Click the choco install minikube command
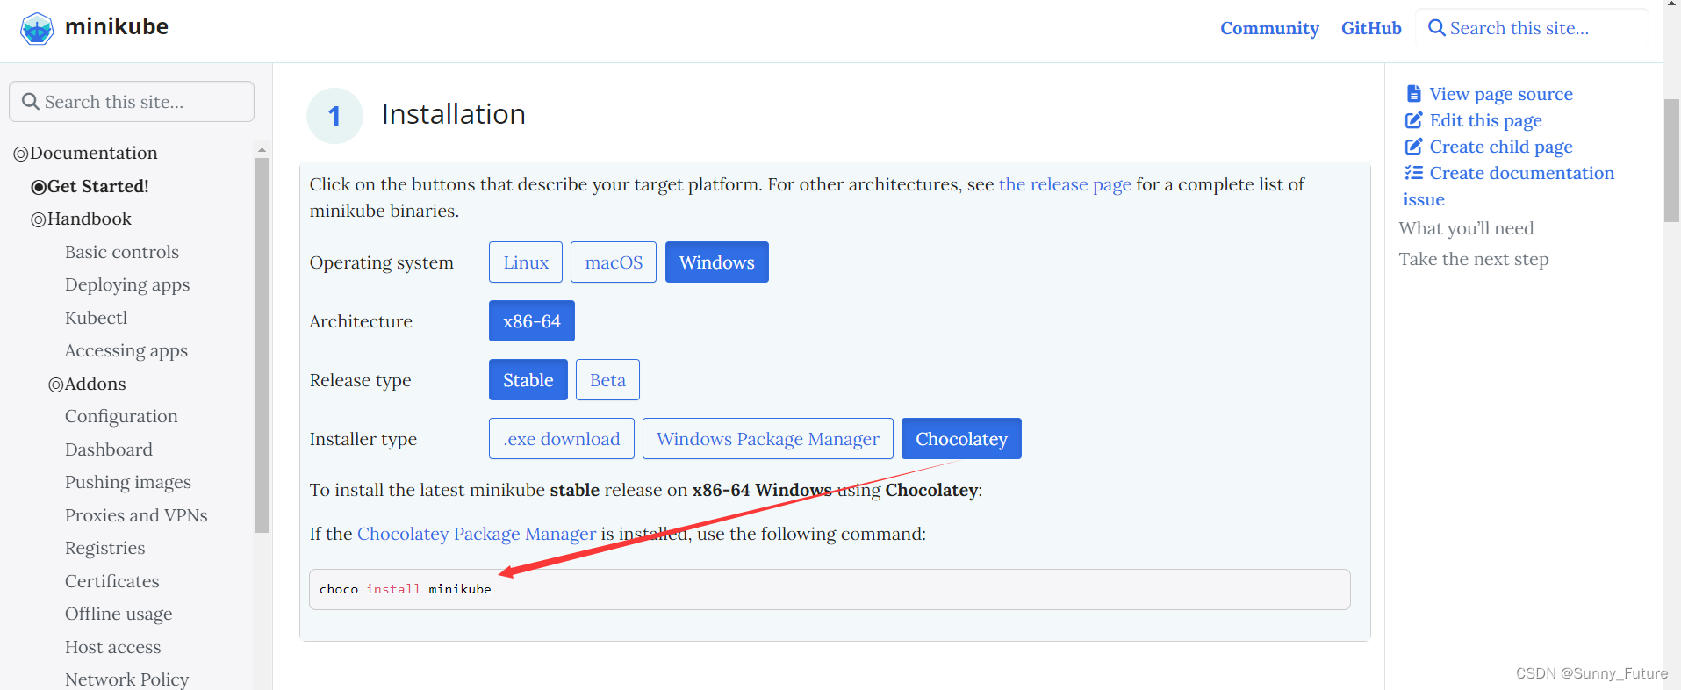 [405, 589]
